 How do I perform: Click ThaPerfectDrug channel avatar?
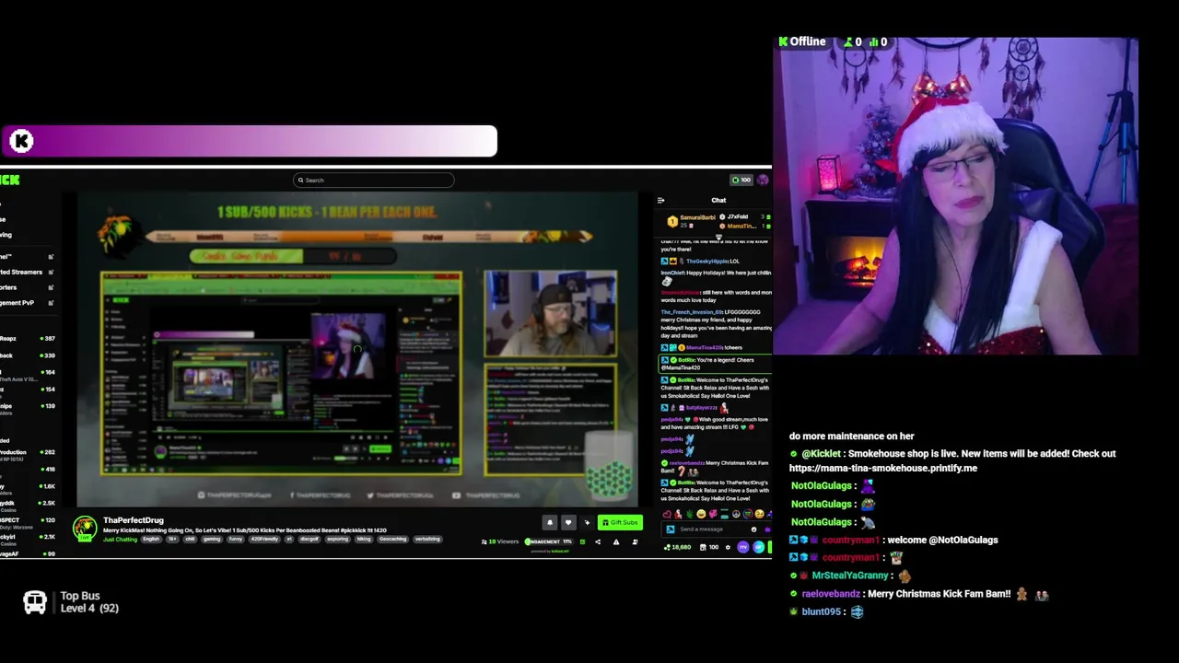pyautogui.click(x=85, y=528)
